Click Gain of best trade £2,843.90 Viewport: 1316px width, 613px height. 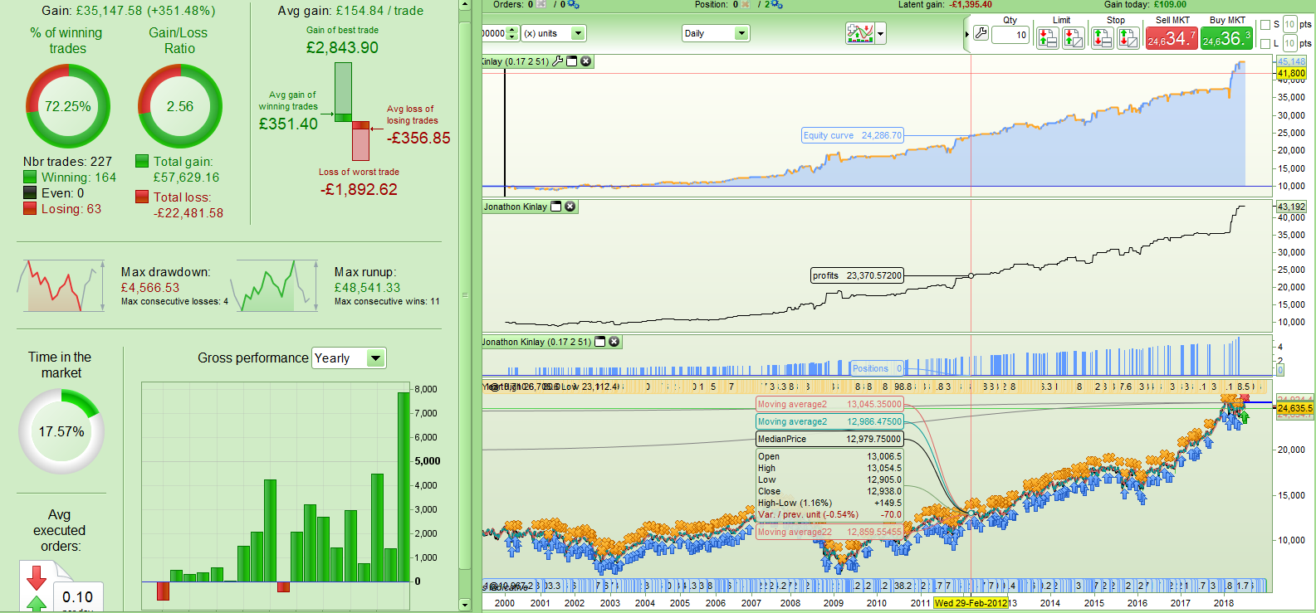pos(342,47)
